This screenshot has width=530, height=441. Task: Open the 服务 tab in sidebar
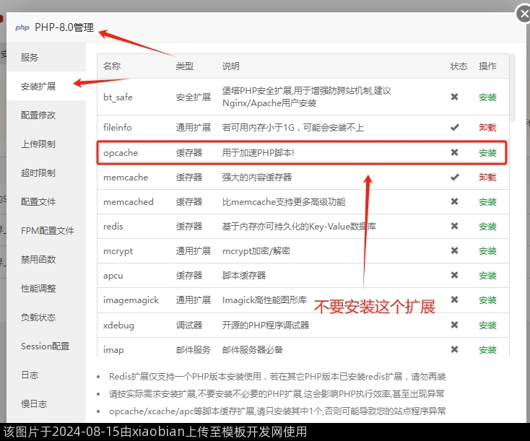tap(30, 57)
